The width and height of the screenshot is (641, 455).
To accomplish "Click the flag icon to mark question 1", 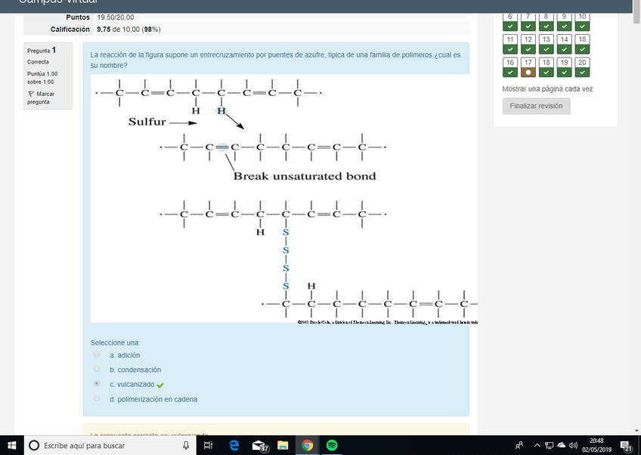I will click(x=31, y=94).
